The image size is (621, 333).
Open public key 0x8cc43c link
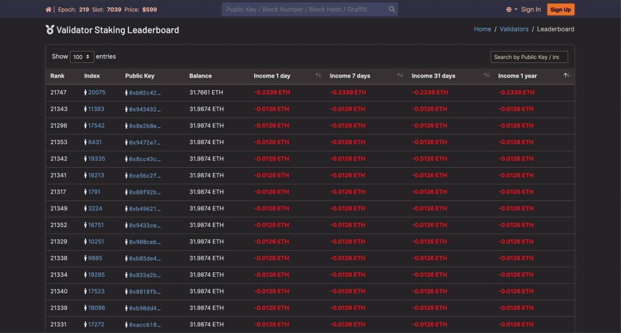click(144, 159)
